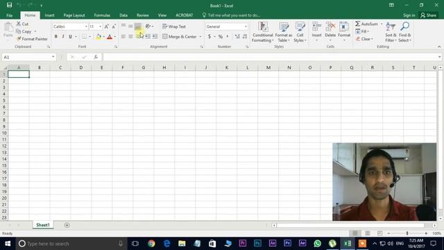
Task: Apply fill color bucket icon
Action: [99, 37]
